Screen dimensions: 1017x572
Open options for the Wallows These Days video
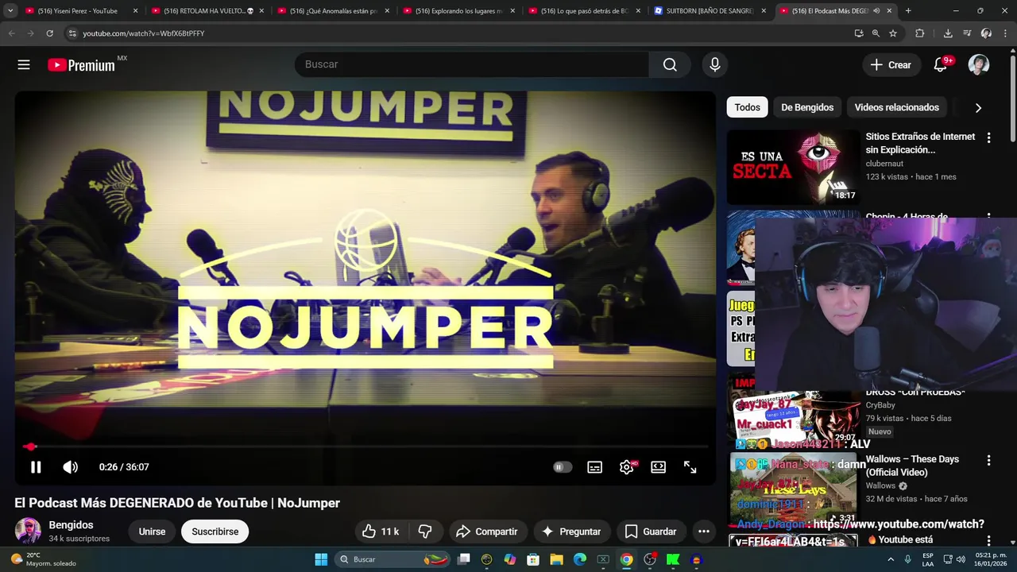(x=988, y=460)
